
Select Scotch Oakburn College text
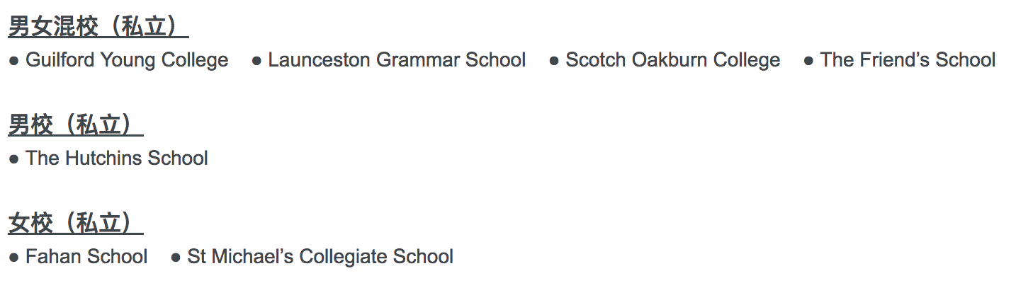click(672, 60)
